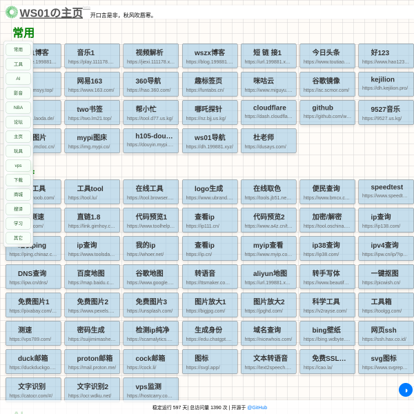
Task: Jump to 主页 section in side menu
Action: [x=18, y=137]
